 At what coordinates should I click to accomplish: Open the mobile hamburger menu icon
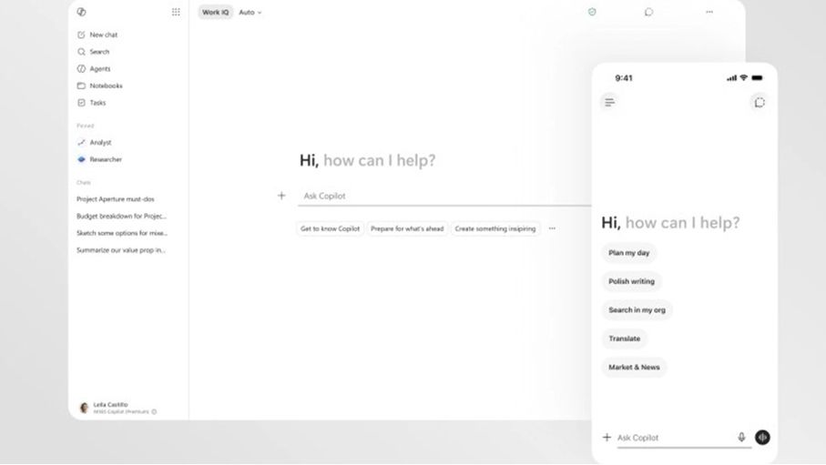pos(609,102)
